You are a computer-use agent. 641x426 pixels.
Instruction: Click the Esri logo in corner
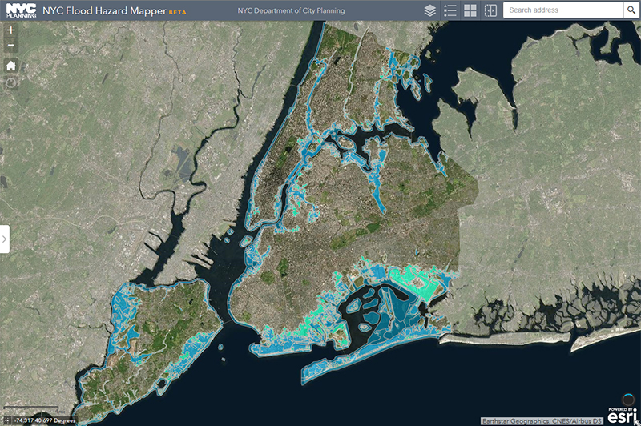click(623, 415)
